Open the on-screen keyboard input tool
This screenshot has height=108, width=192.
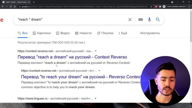pyautogui.click(x=141, y=19)
